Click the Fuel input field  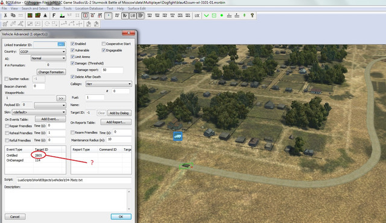pyautogui.click(x=95, y=98)
